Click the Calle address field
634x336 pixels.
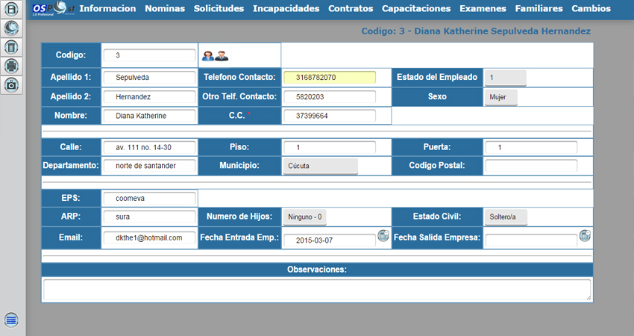[x=150, y=147]
